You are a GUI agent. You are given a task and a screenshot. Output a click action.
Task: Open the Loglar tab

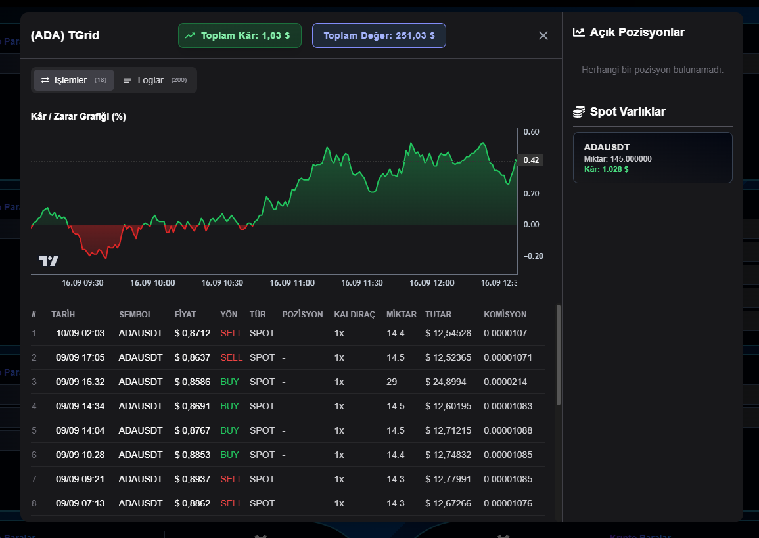click(x=155, y=80)
